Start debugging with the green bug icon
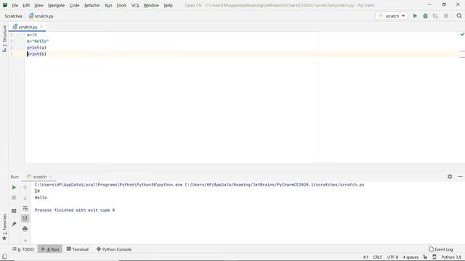The height and width of the screenshot is (261, 465). (x=425, y=16)
